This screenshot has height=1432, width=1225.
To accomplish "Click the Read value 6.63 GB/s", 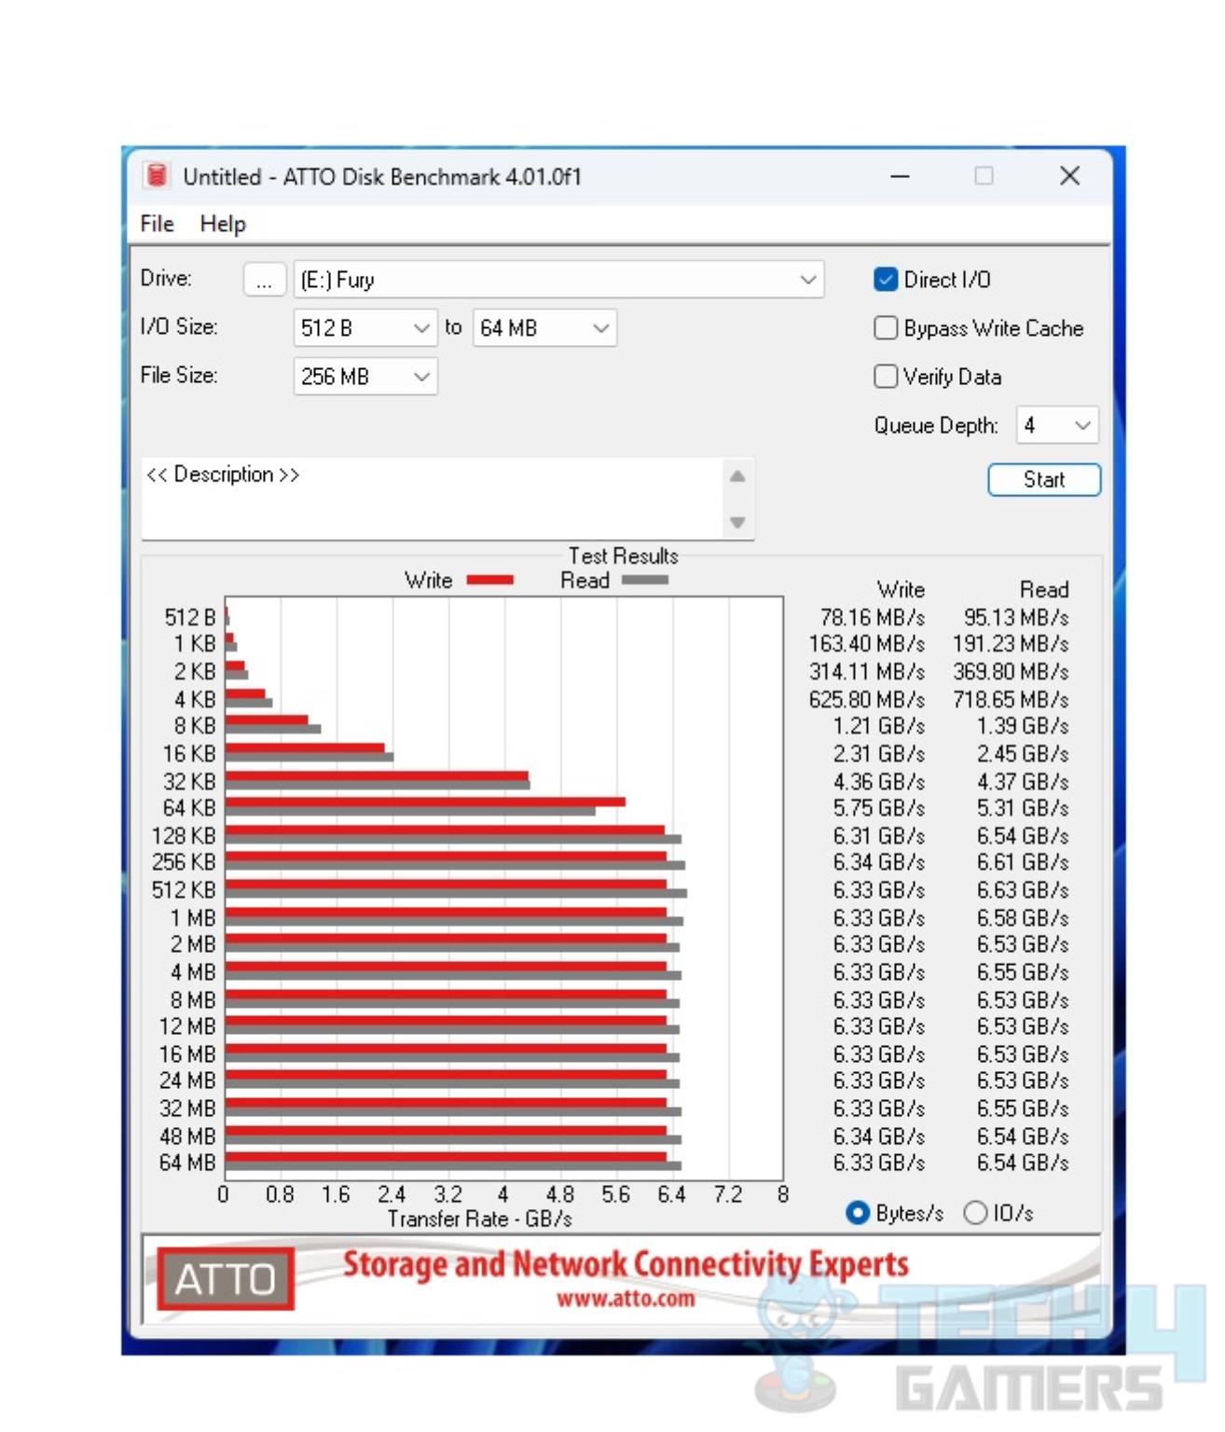I will point(1023,890).
